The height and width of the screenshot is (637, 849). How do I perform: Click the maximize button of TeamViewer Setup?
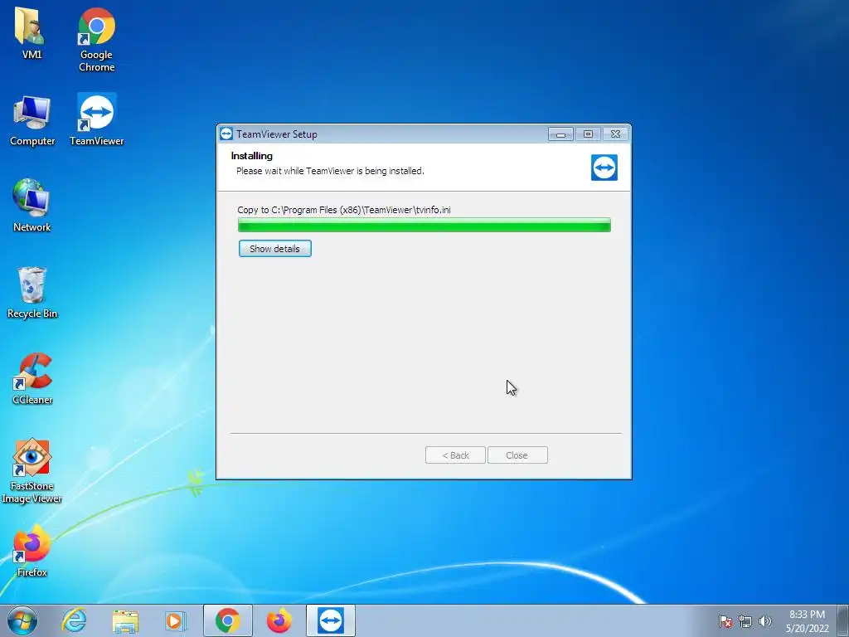(x=588, y=134)
